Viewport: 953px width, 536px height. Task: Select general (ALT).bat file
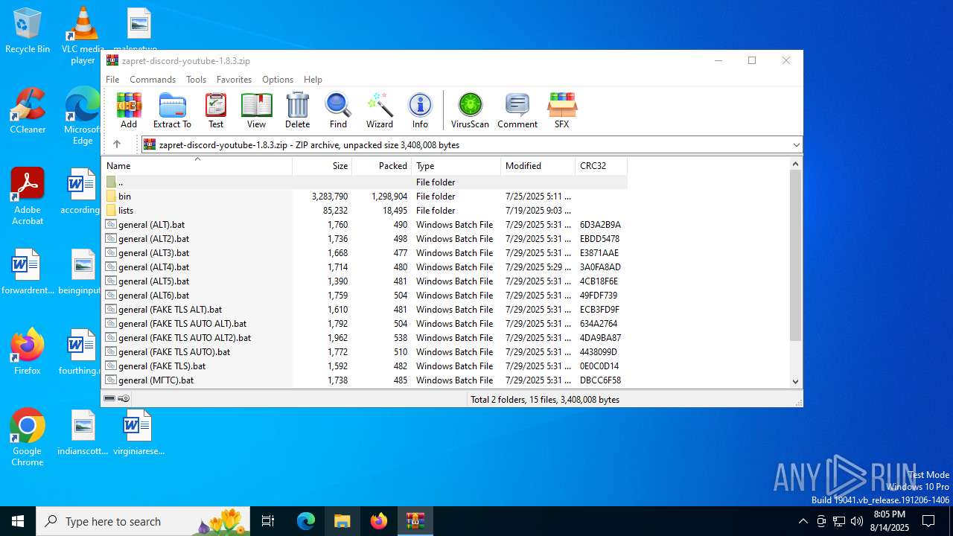(x=365, y=224)
